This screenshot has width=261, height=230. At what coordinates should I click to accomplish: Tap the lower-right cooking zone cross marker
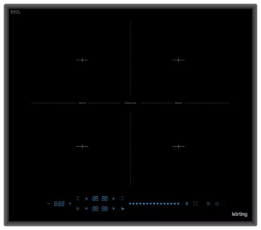click(x=179, y=146)
